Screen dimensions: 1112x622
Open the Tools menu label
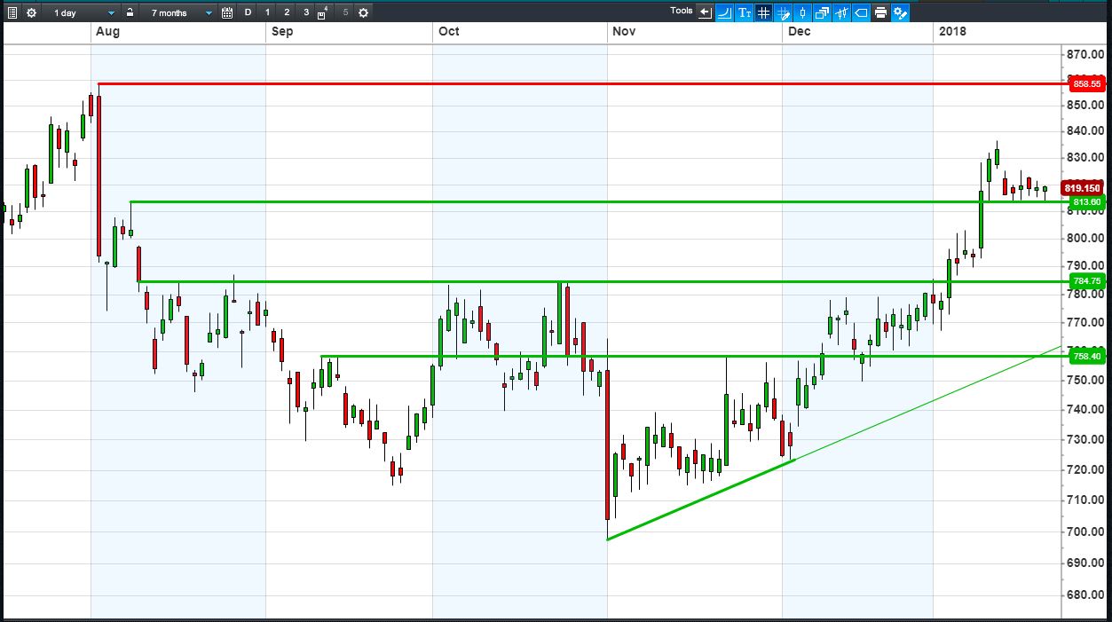point(682,11)
